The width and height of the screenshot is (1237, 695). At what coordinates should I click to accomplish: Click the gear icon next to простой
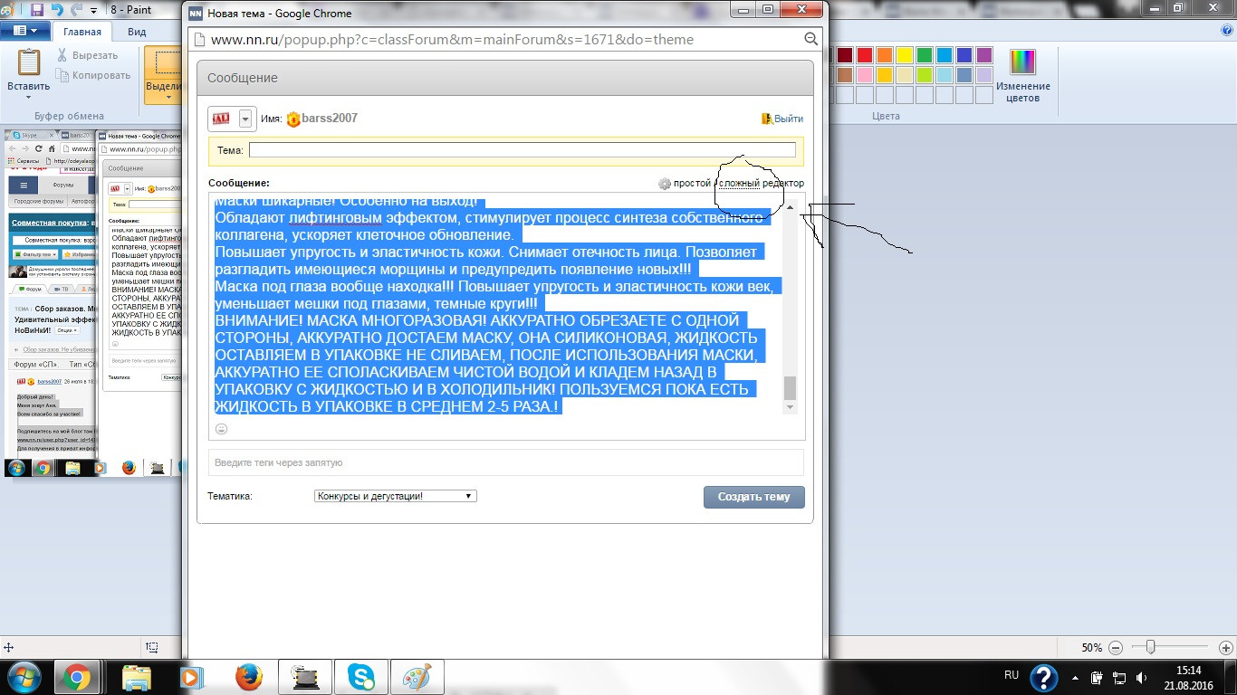(x=665, y=184)
